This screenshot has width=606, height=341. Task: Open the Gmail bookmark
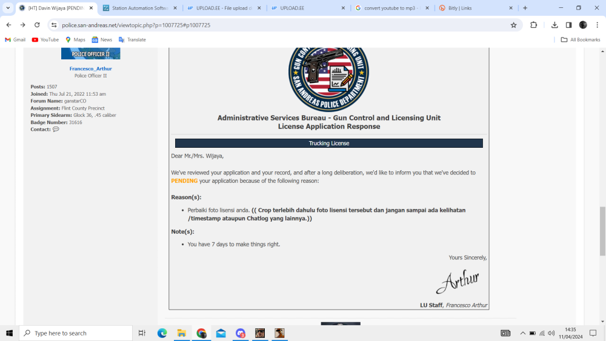(x=15, y=40)
